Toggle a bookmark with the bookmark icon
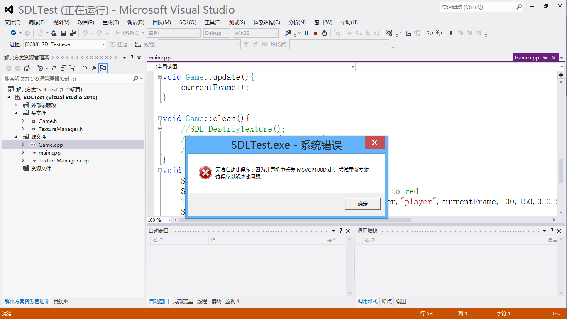Image resolution: width=567 pixels, height=319 pixels. [451, 33]
